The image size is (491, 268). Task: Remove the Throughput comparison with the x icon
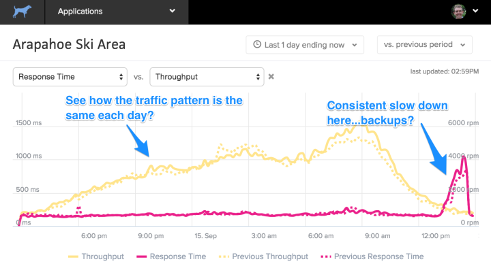(x=271, y=77)
